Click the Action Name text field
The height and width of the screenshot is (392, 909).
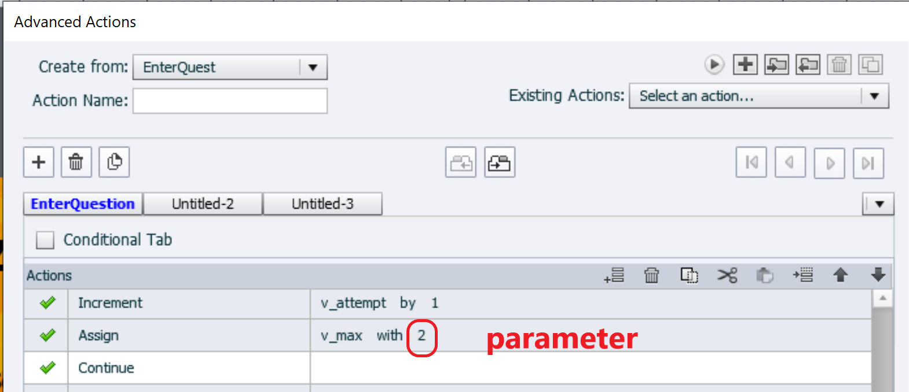[x=230, y=101]
